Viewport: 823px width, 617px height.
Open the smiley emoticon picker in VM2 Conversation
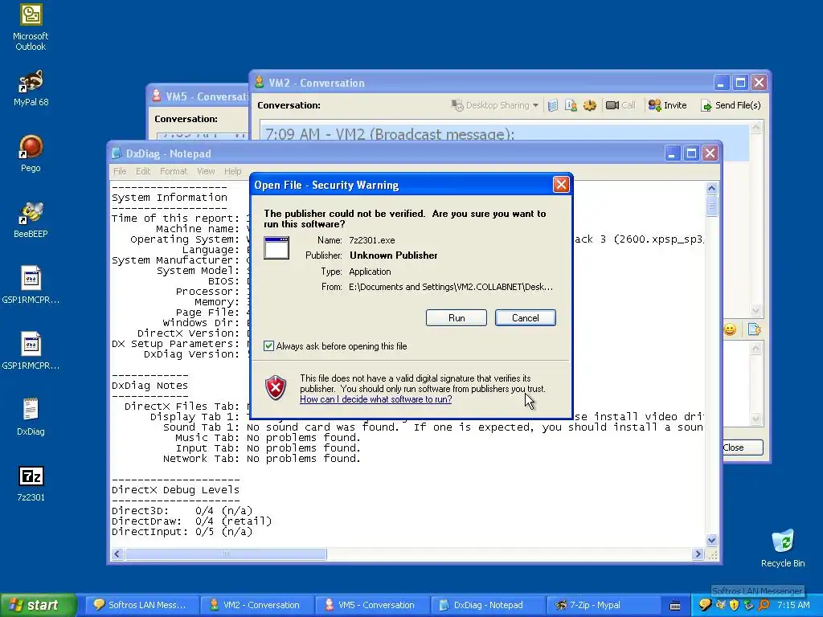tap(730, 329)
